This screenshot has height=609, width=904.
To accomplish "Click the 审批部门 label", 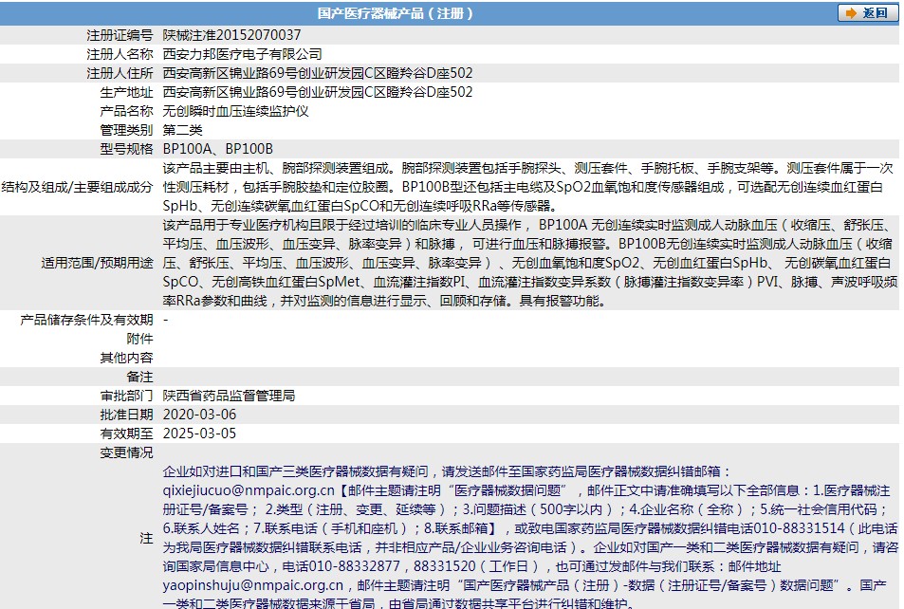I will [x=126, y=396].
